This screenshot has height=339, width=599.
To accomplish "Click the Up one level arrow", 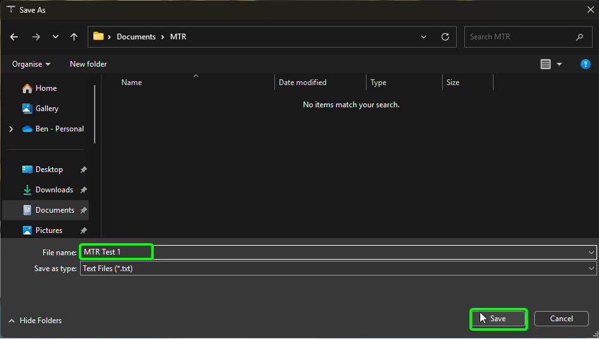I will coord(74,37).
